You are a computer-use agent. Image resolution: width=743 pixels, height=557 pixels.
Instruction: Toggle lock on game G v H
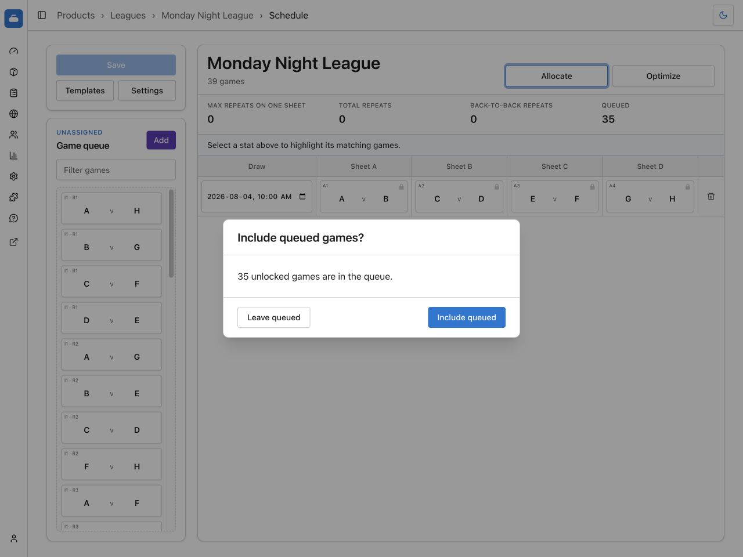click(688, 187)
